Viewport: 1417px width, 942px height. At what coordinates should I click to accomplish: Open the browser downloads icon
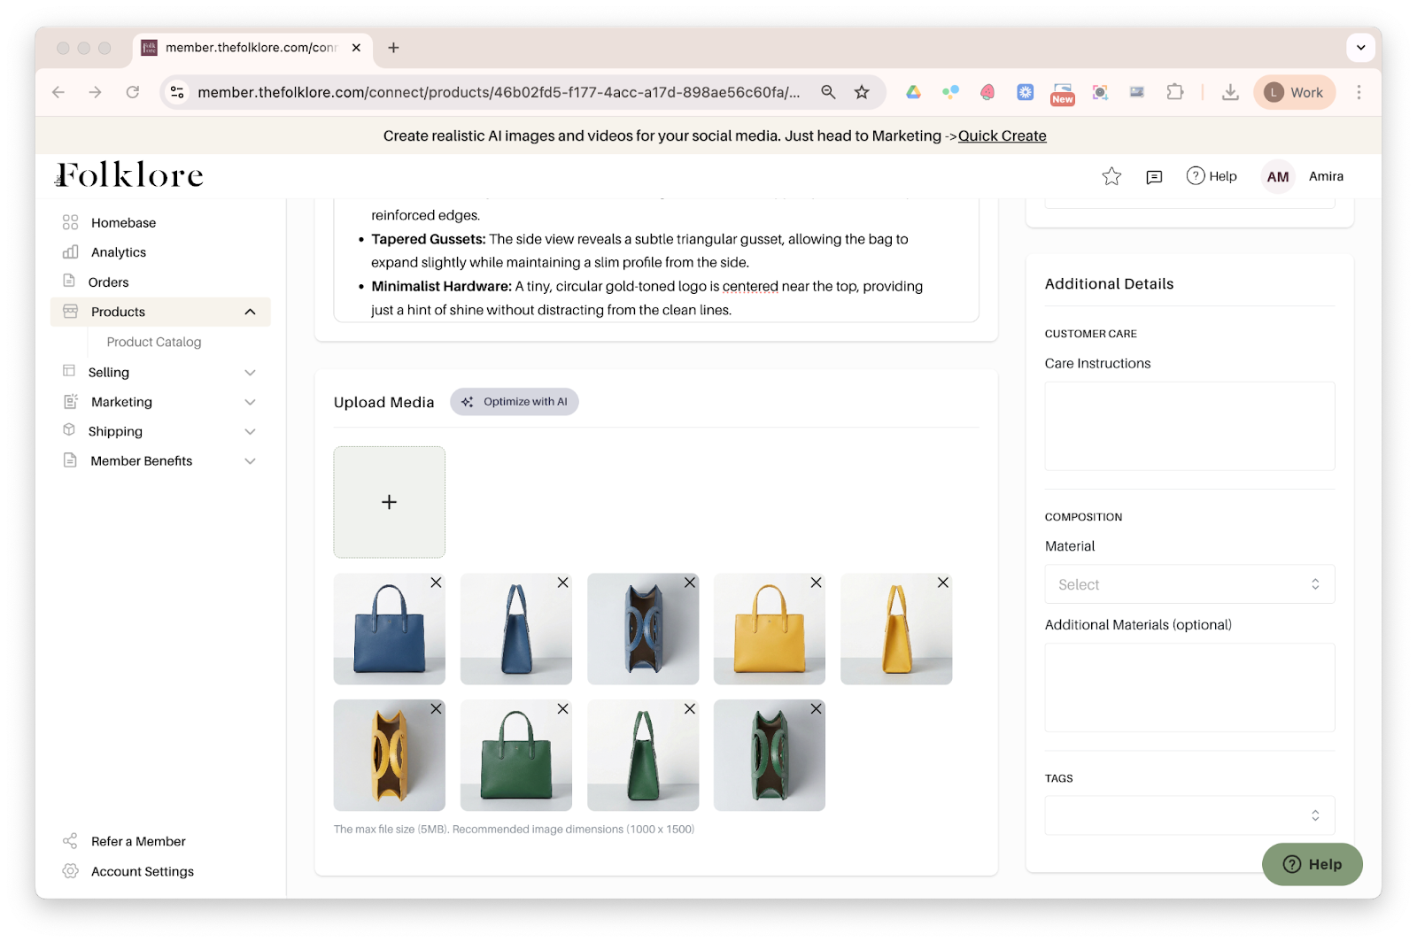[1230, 92]
